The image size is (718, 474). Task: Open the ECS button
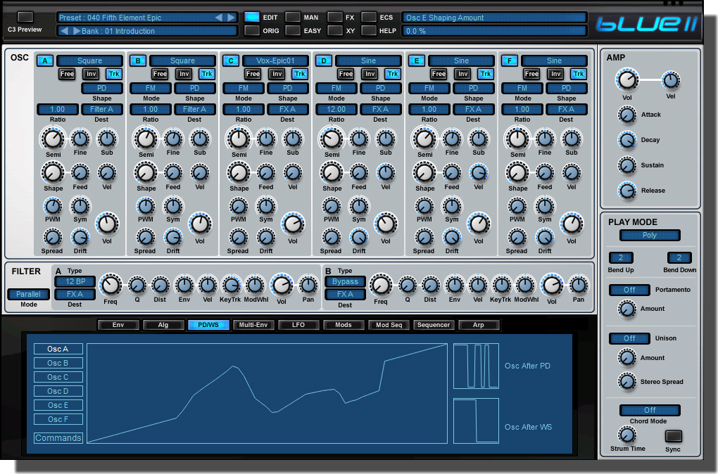tap(369, 17)
